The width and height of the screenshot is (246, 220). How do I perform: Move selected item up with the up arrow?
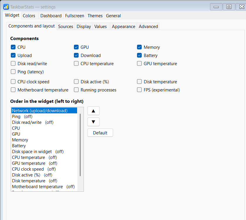point(93,111)
